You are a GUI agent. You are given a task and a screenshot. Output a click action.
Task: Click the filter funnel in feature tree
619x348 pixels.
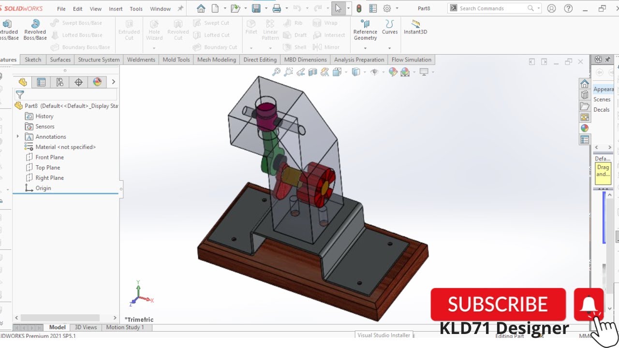(x=20, y=95)
